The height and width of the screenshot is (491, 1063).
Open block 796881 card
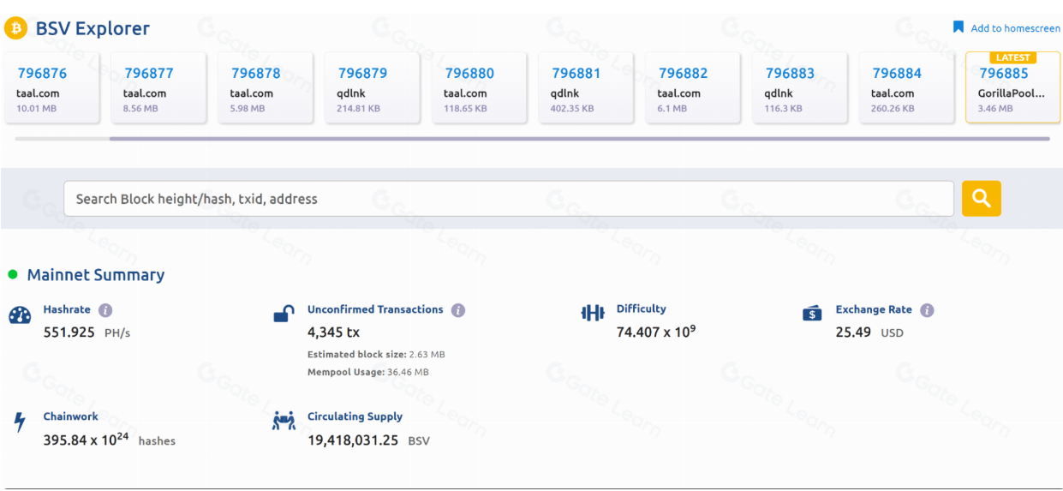tap(586, 87)
